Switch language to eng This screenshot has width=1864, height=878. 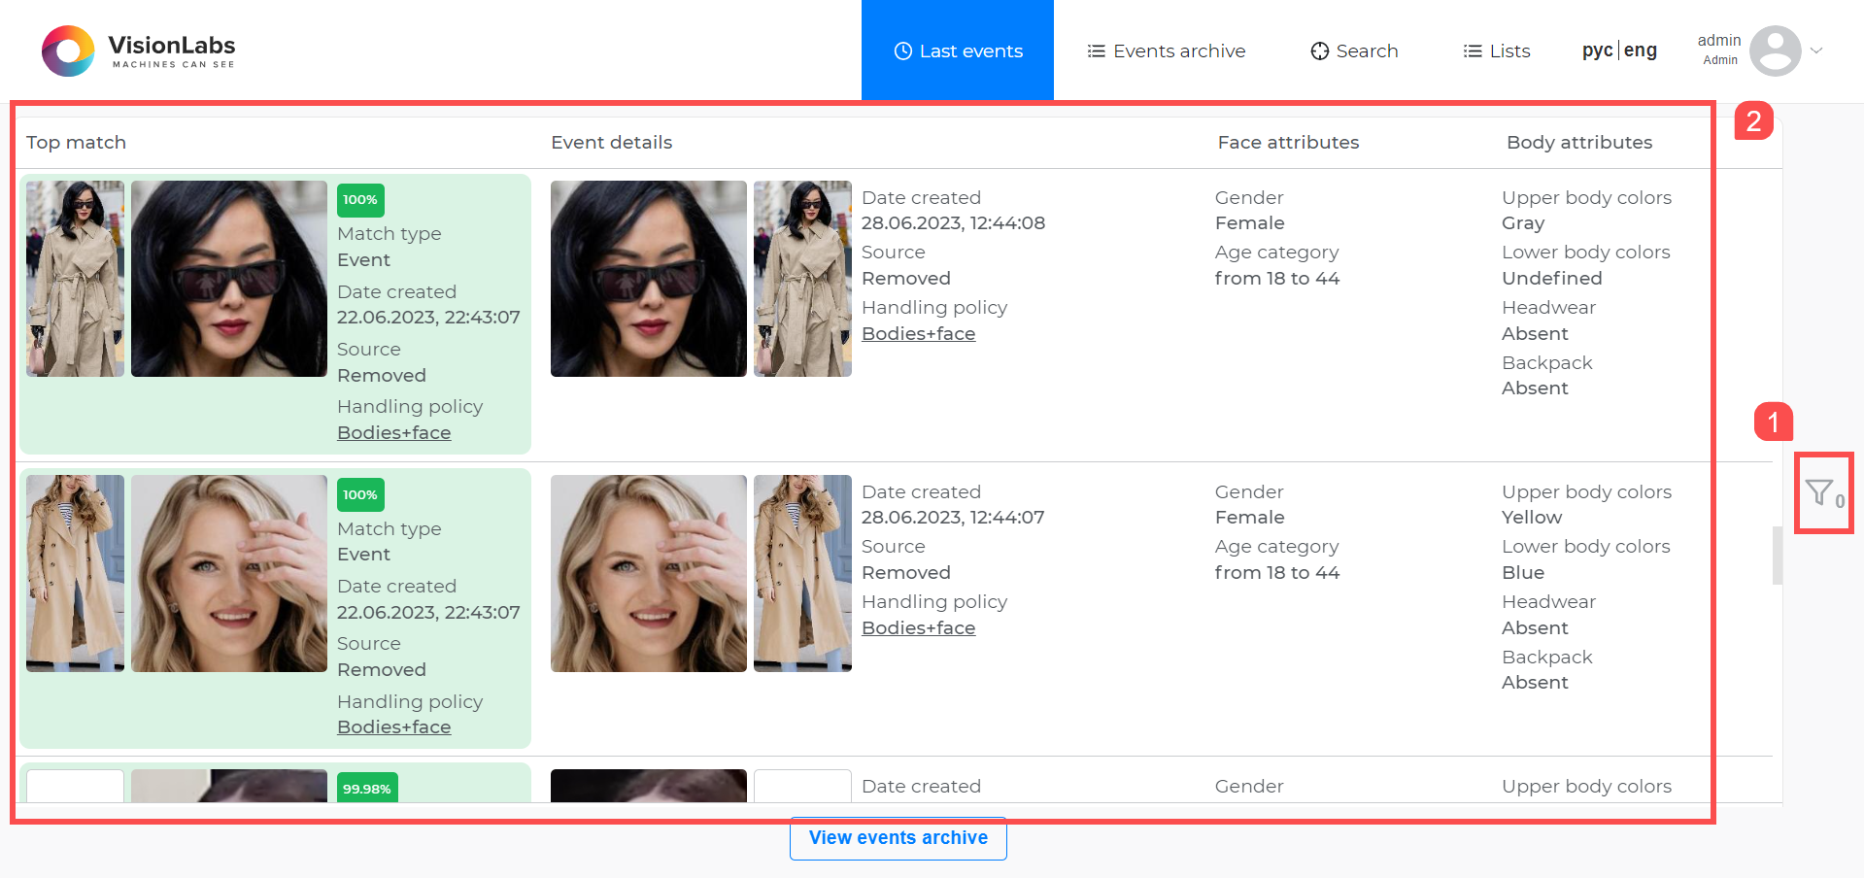point(1641,51)
